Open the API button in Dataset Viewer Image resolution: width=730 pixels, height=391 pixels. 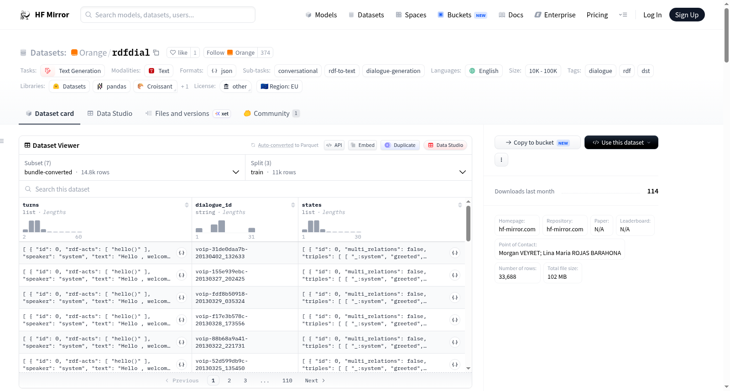coord(334,145)
